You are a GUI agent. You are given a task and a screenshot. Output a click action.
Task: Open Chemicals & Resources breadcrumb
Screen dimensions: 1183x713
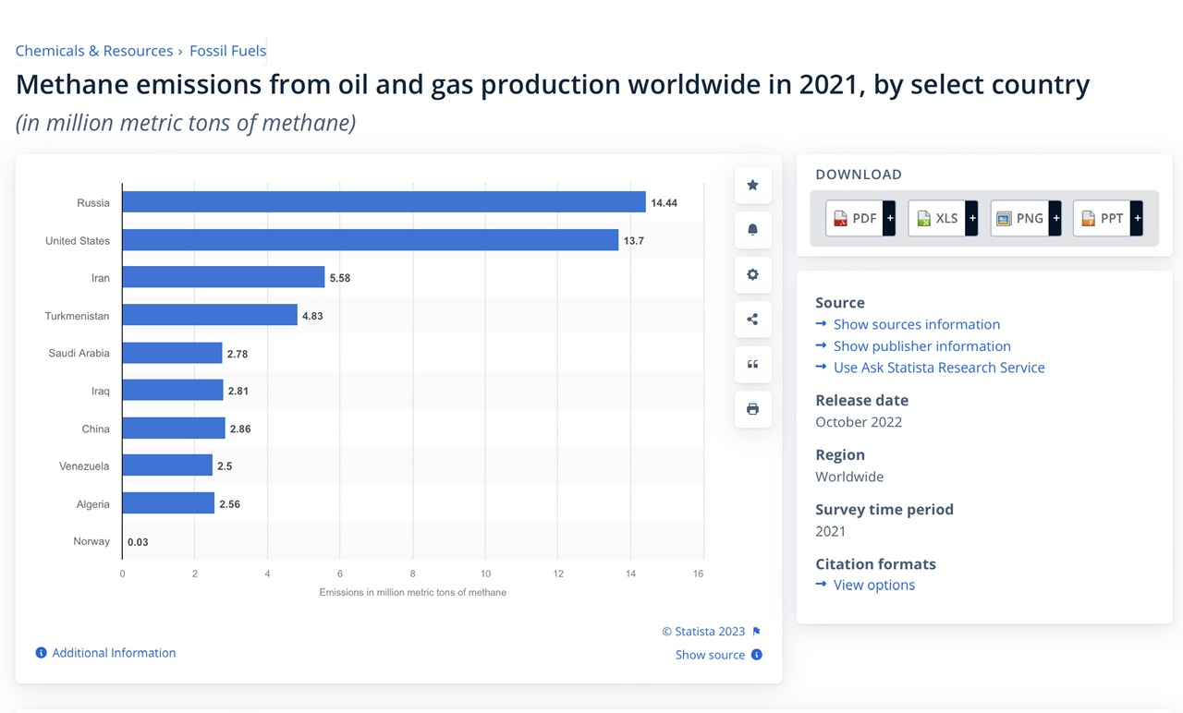click(94, 51)
